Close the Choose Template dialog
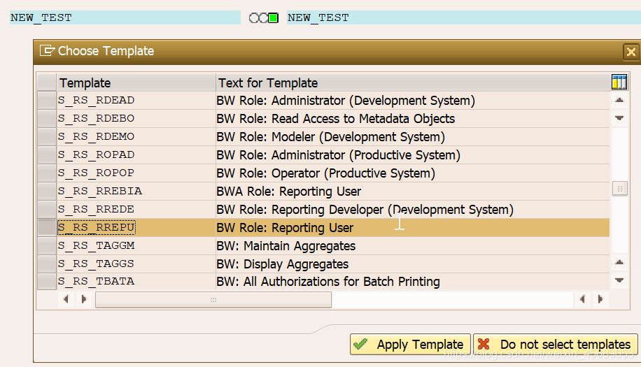This screenshot has width=641, height=367. click(631, 52)
